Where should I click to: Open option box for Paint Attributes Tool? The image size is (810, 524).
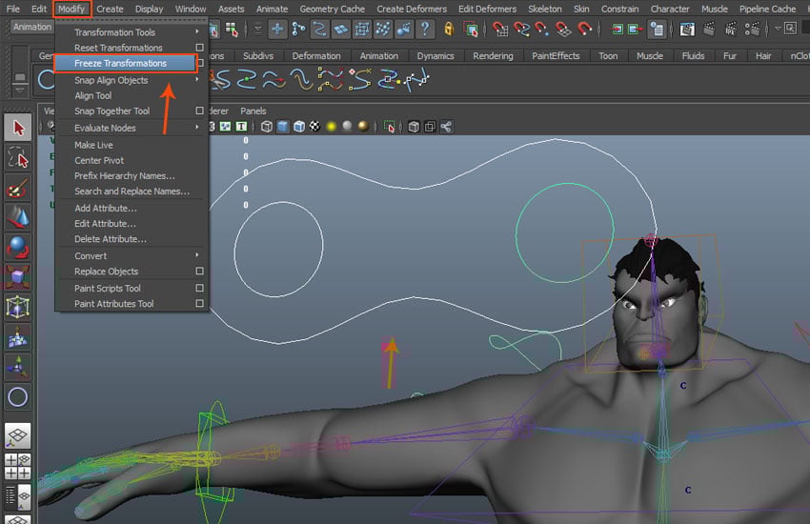(199, 304)
